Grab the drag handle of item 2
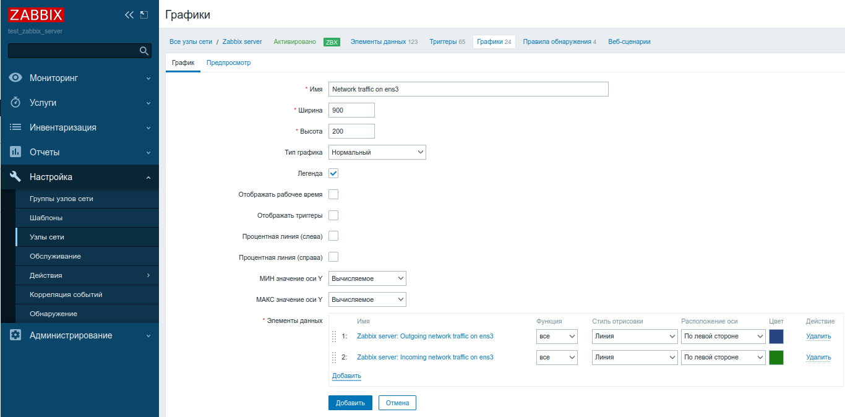The width and height of the screenshot is (845, 417). (x=335, y=358)
